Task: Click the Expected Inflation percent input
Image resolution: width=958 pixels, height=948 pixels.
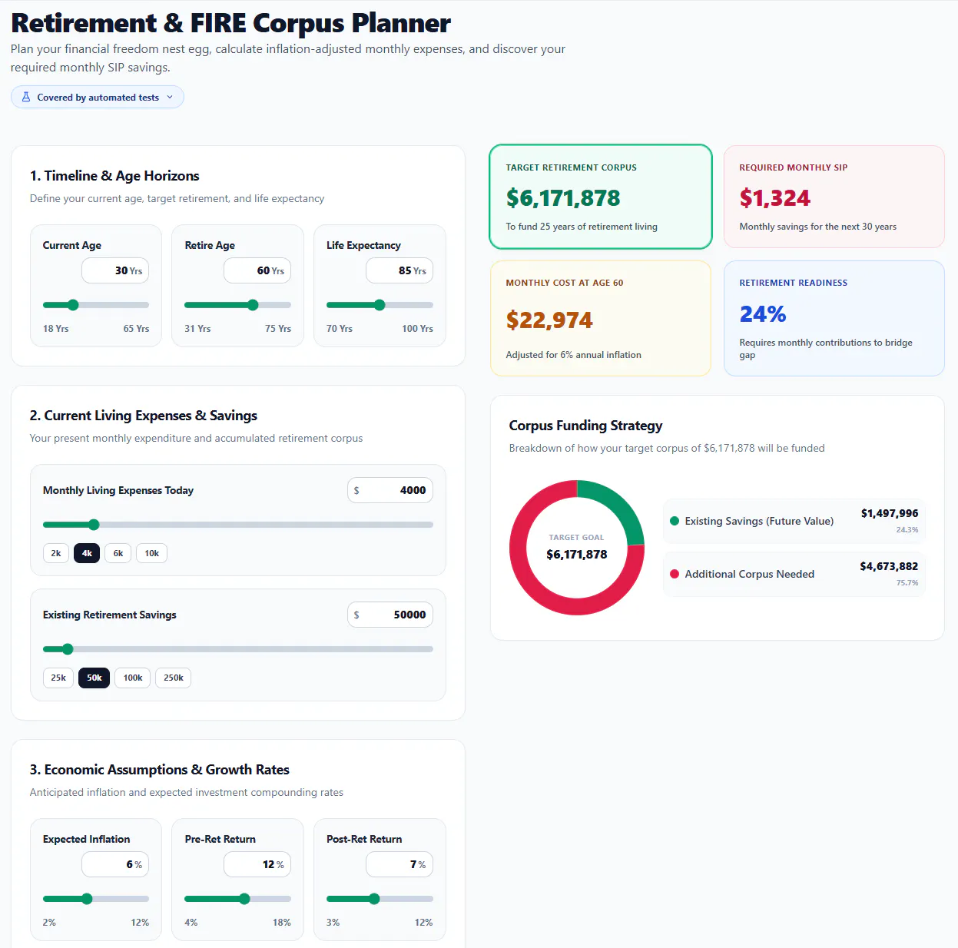Action: 115,864
